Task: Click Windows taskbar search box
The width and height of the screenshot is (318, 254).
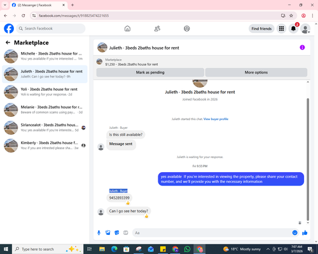Action: click(x=48, y=249)
